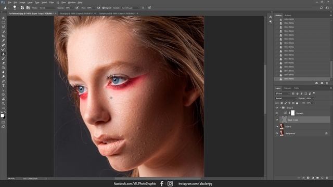Click the Background layer thumbnail
The image size is (333, 187).
(281, 133)
